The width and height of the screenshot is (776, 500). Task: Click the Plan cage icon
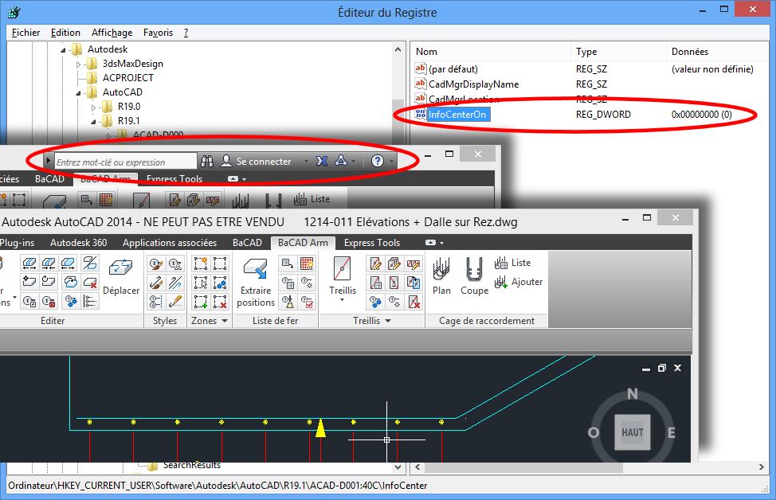pyautogui.click(x=441, y=270)
